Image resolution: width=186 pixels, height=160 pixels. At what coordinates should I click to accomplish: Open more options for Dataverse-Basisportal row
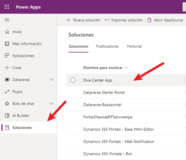(x=185, y=105)
